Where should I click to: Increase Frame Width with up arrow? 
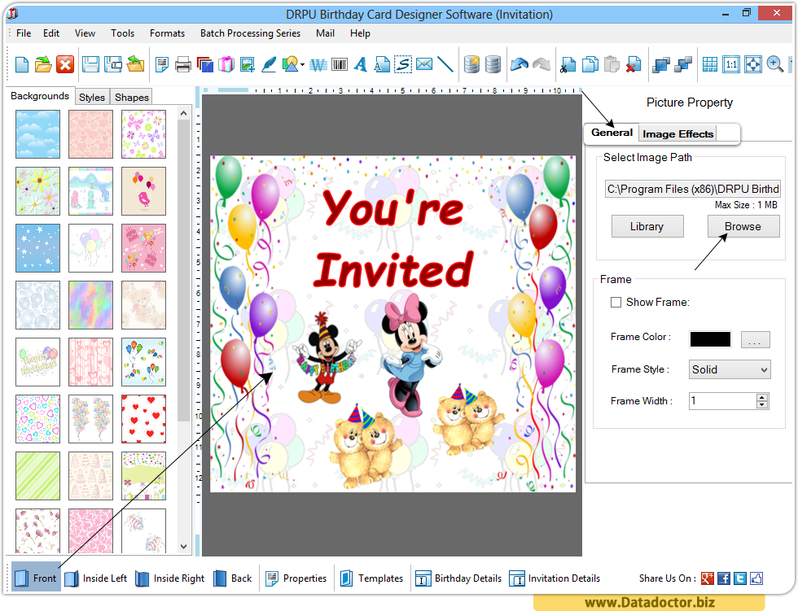coord(762,397)
